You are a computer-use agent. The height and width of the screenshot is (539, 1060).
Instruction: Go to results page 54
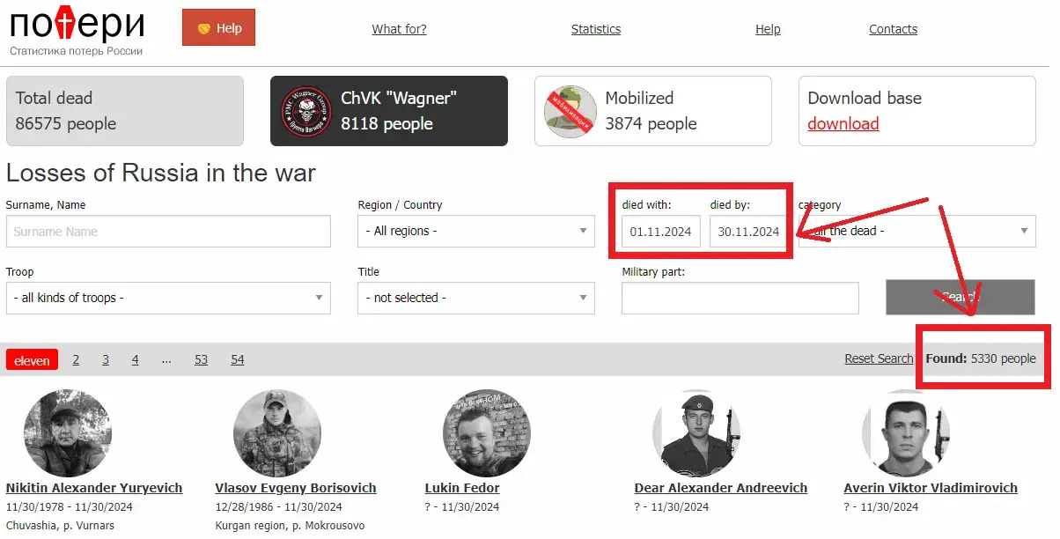click(x=238, y=359)
